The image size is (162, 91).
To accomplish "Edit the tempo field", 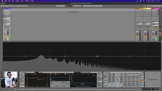I will coord(11,6).
